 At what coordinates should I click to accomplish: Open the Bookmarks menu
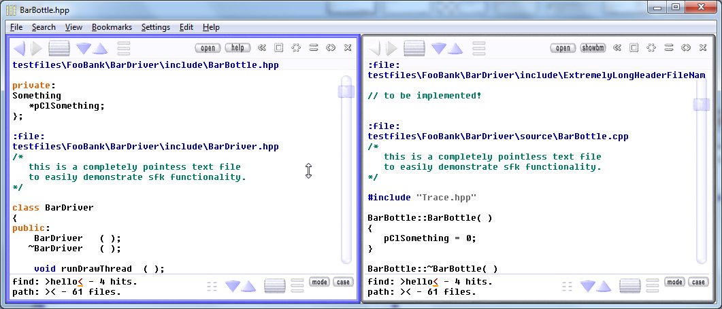pyautogui.click(x=112, y=27)
